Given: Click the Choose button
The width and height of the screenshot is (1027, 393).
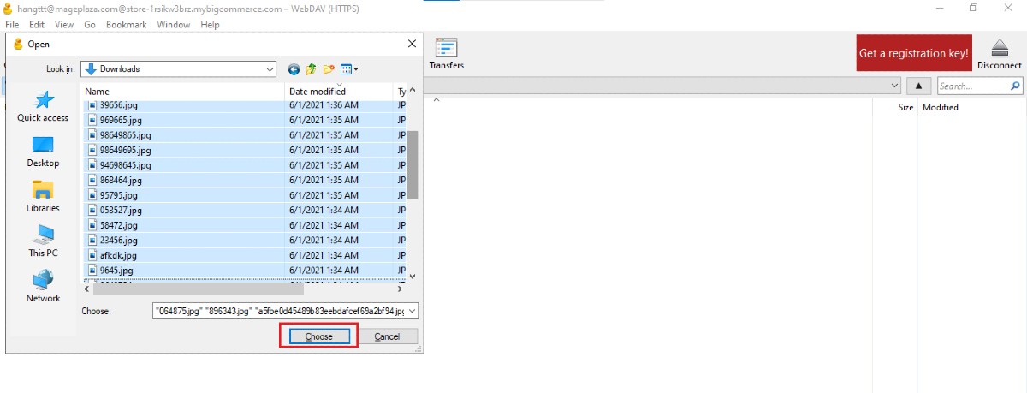Looking at the screenshot, I should tap(318, 336).
